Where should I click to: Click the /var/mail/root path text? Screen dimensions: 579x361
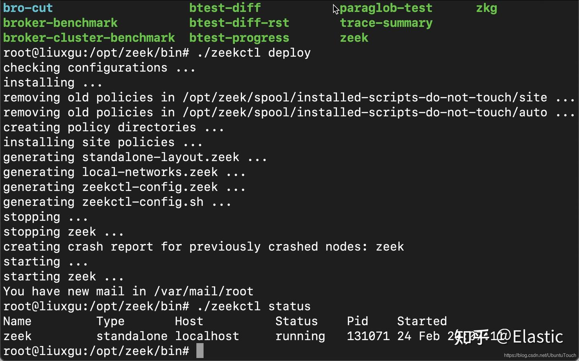[203, 291]
